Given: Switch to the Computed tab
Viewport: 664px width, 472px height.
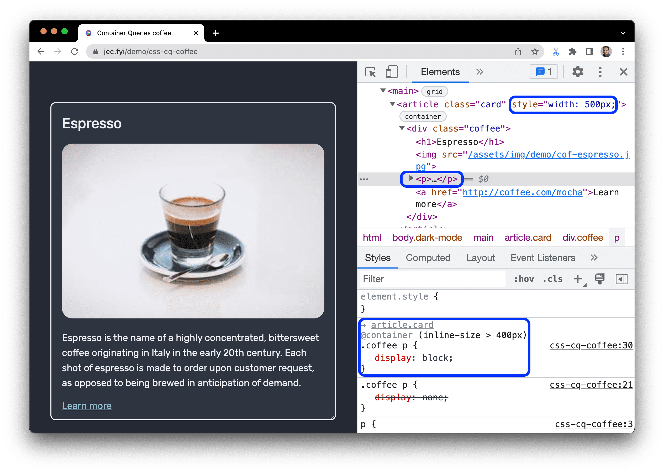Looking at the screenshot, I should (428, 258).
